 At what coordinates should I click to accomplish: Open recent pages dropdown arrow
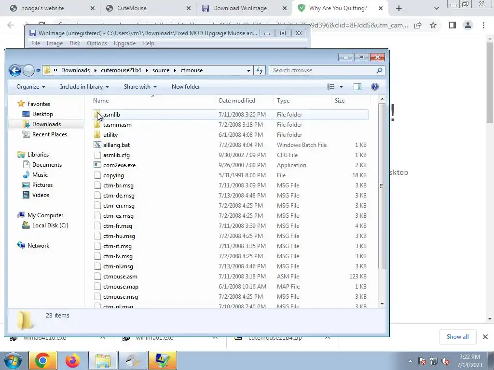[38, 71]
